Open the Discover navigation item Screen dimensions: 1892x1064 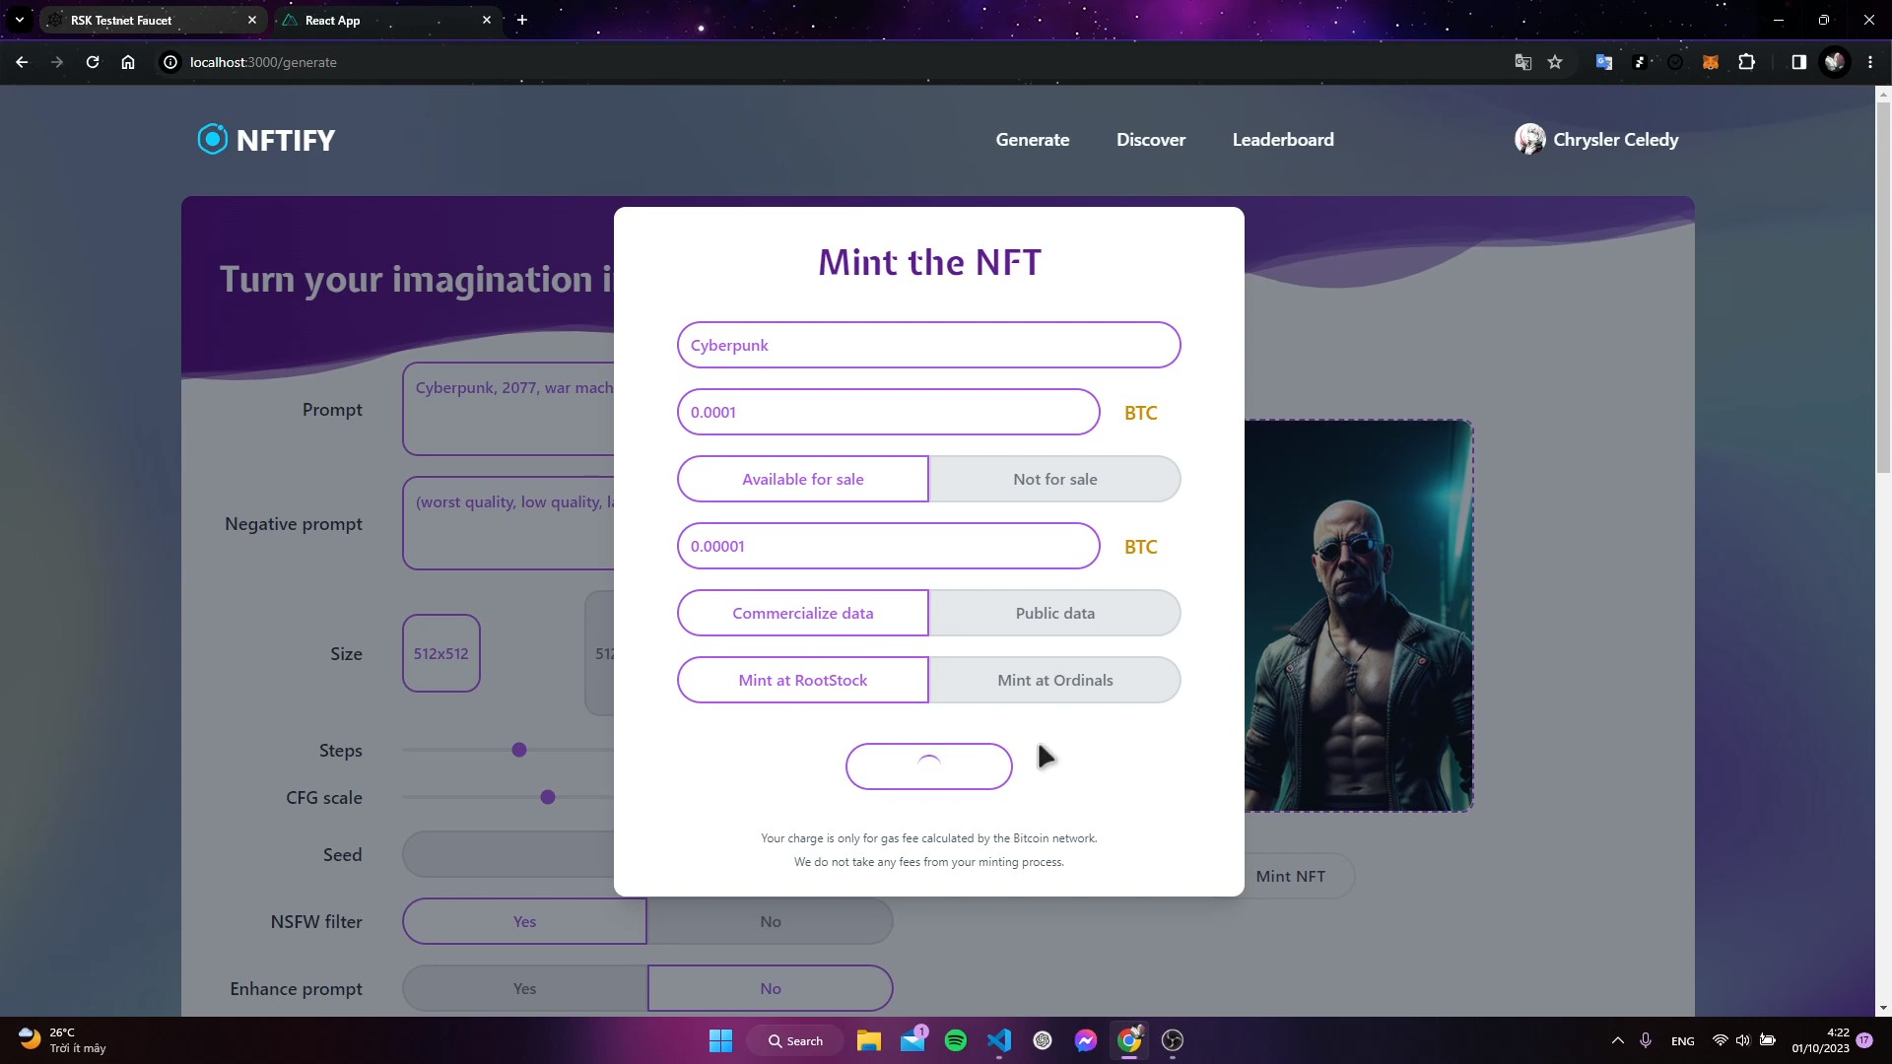pyautogui.click(x=1150, y=140)
